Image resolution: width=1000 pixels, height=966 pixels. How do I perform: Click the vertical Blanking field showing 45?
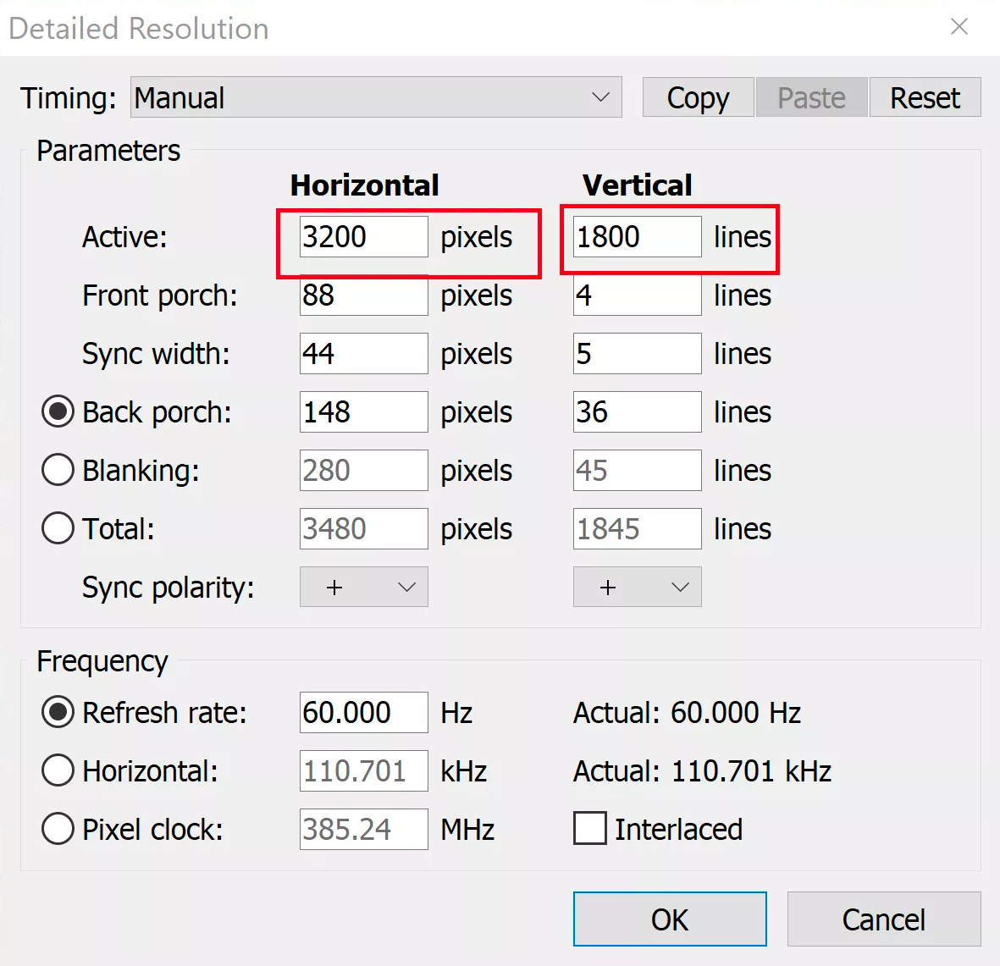637,470
